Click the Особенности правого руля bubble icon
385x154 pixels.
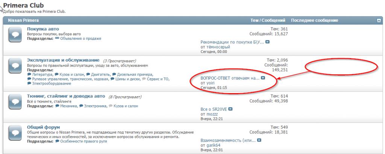(x=57, y=141)
